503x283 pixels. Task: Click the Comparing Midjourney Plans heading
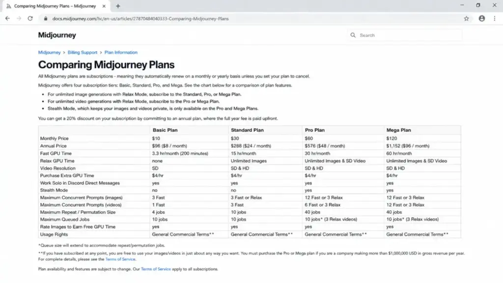(x=106, y=65)
